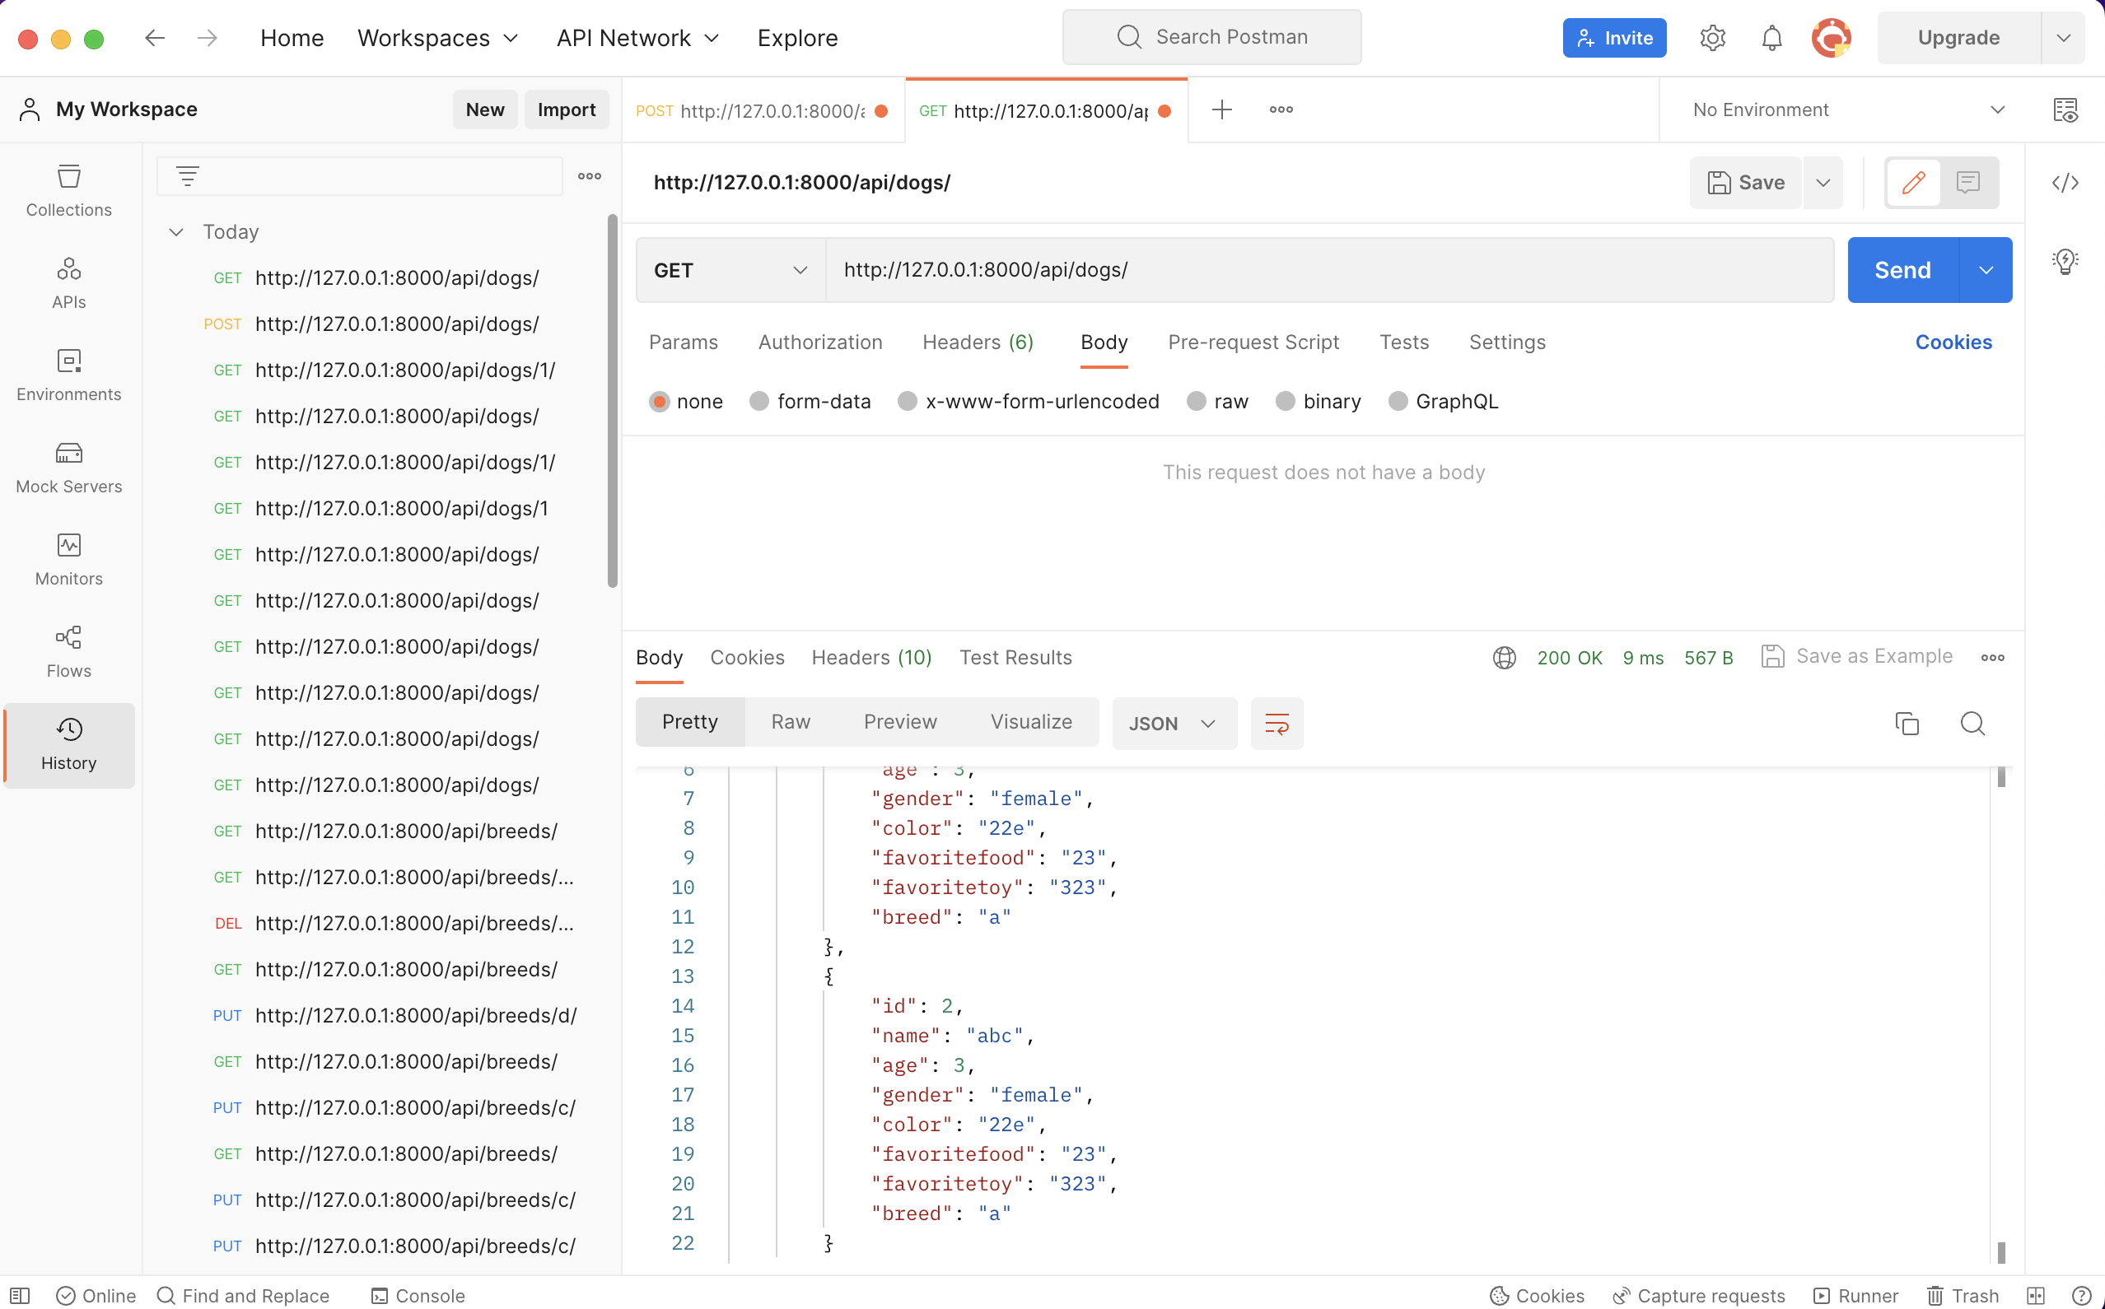The image size is (2105, 1309).
Task: Click the response search magnifier icon
Action: coord(1972,723)
